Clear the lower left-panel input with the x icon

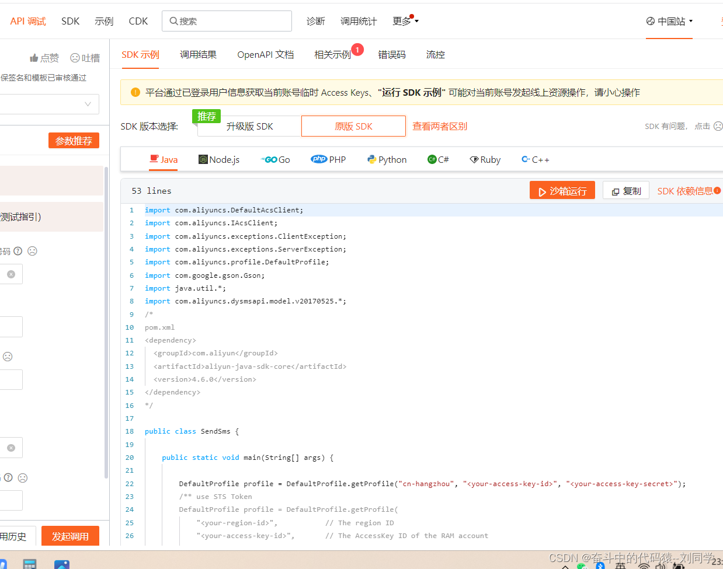click(11, 448)
